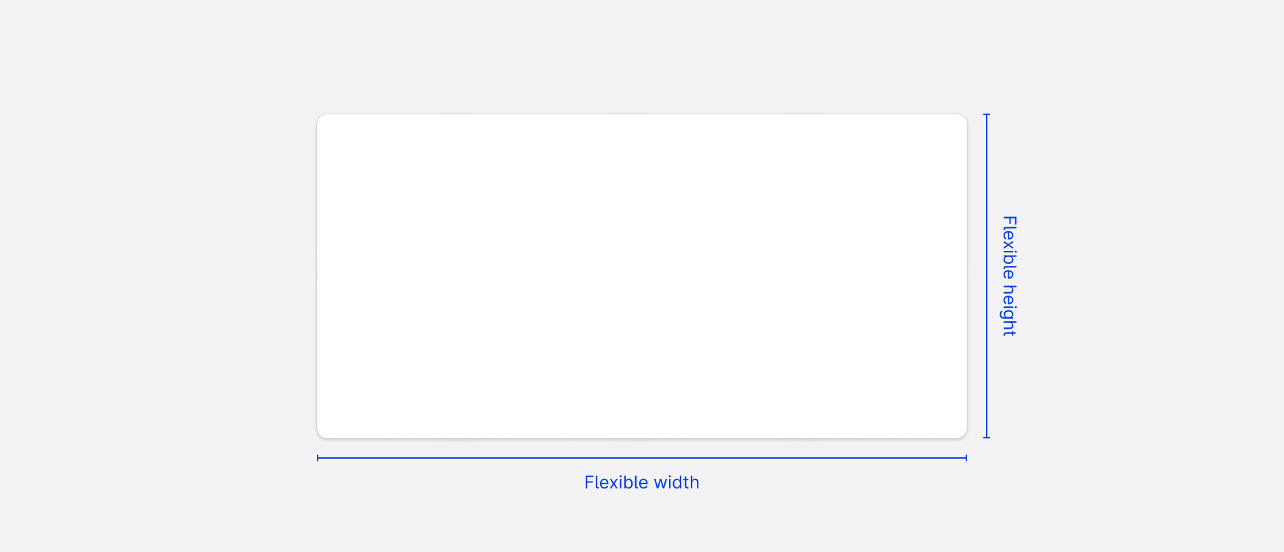Click the right end cap of width line

966,458
